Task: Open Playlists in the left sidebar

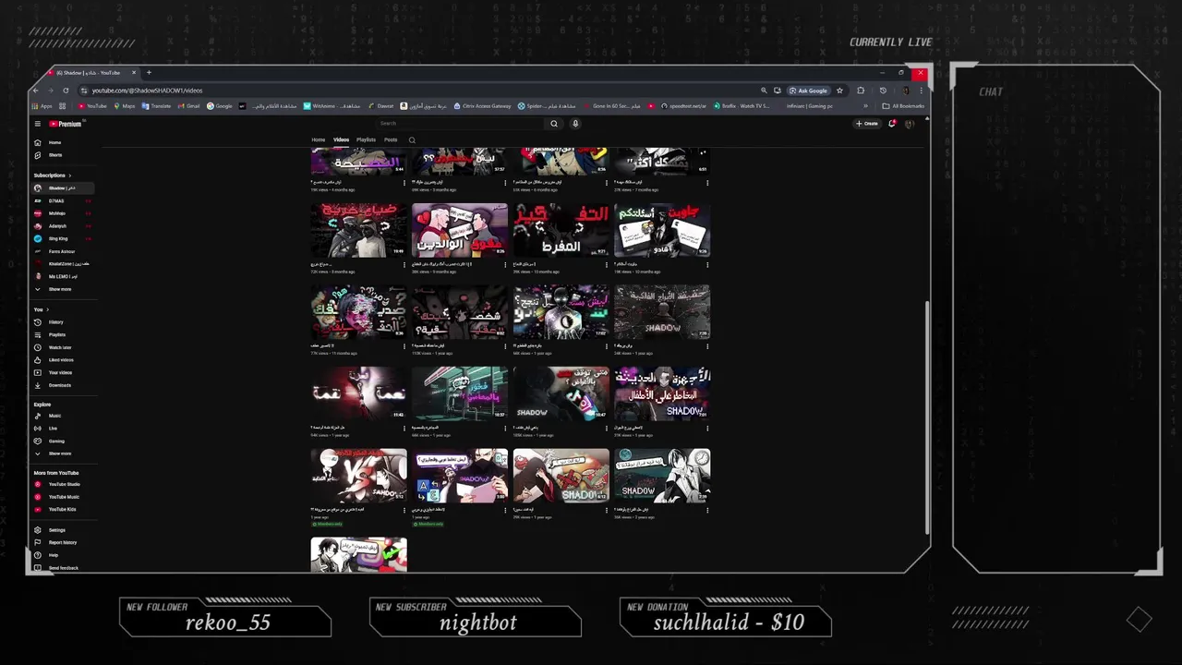Action: [x=63, y=334]
